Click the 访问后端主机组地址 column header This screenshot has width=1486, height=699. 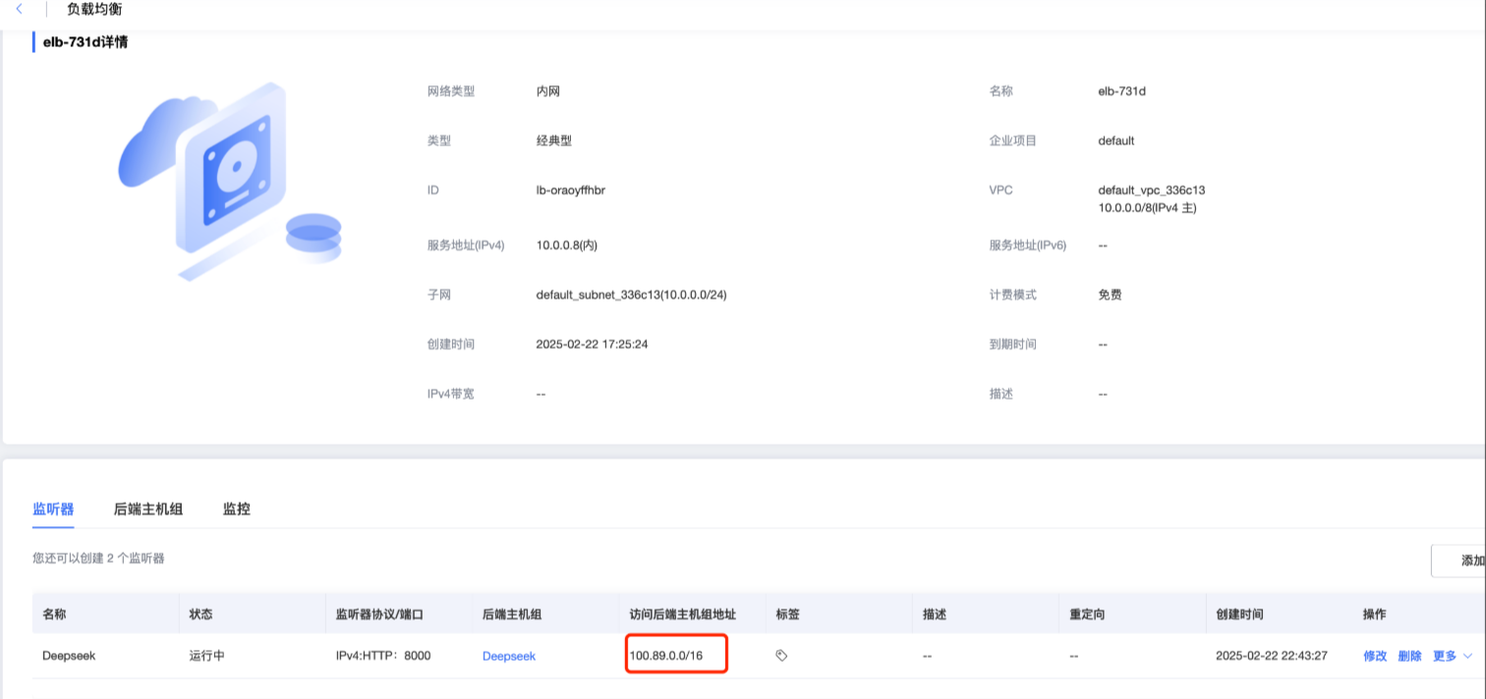(x=683, y=614)
